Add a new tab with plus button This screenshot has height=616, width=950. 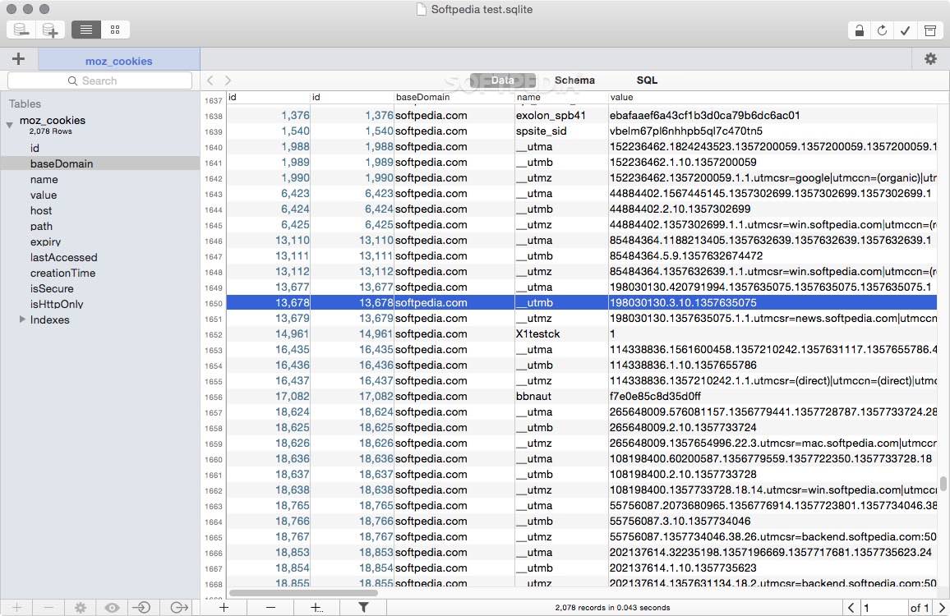[19, 59]
